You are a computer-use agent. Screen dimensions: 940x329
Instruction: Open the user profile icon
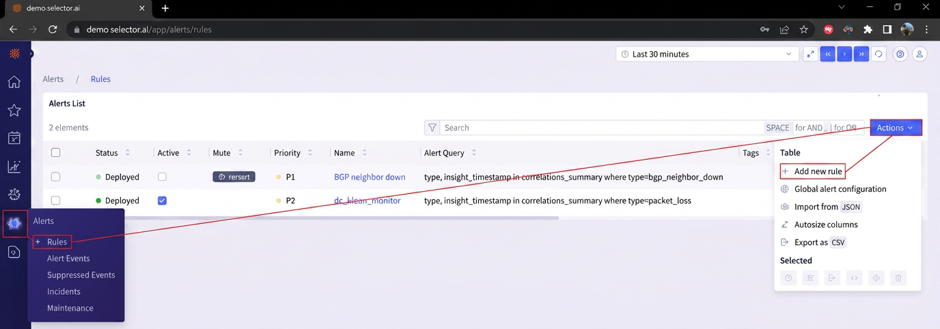pos(920,54)
